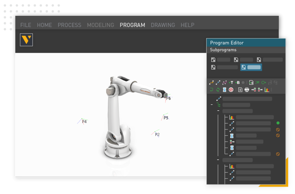The image size is (295, 194).
Task: Add a Call Subprogram statement from toolbar
Action: point(251,83)
